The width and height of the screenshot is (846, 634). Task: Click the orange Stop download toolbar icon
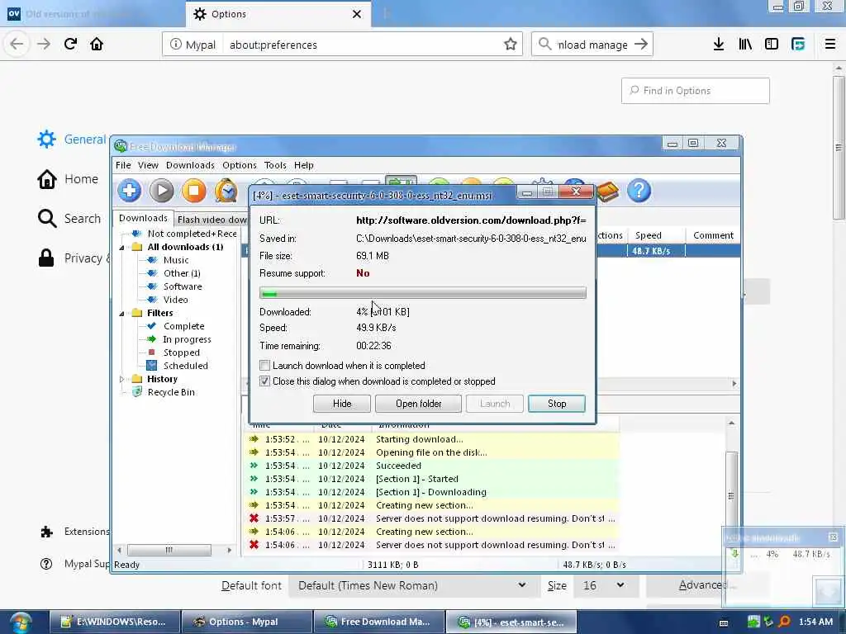click(193, 191)
